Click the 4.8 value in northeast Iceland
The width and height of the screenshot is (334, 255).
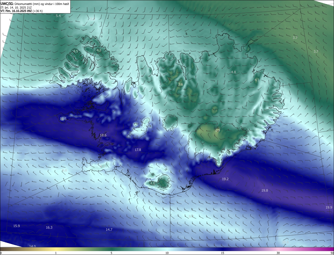pos(234,72)
